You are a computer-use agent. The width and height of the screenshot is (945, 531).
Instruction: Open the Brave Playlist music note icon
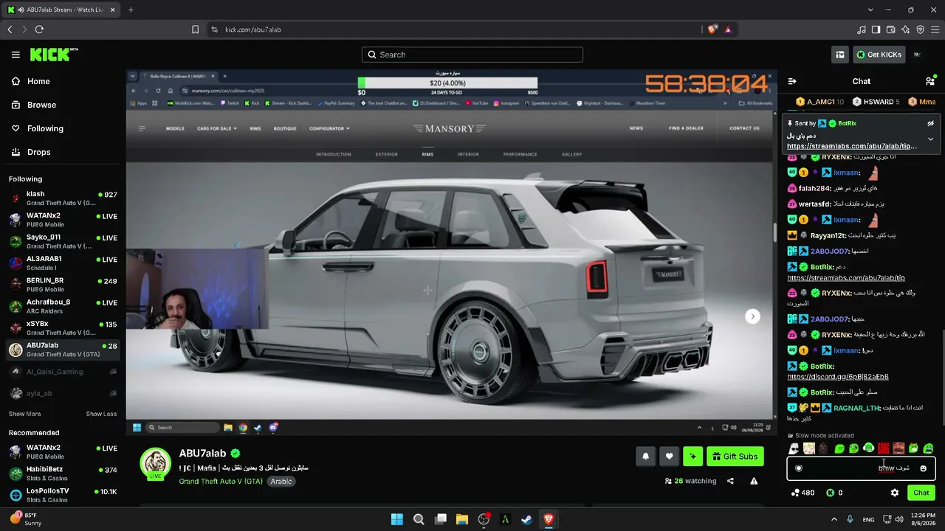coord(862,29)
